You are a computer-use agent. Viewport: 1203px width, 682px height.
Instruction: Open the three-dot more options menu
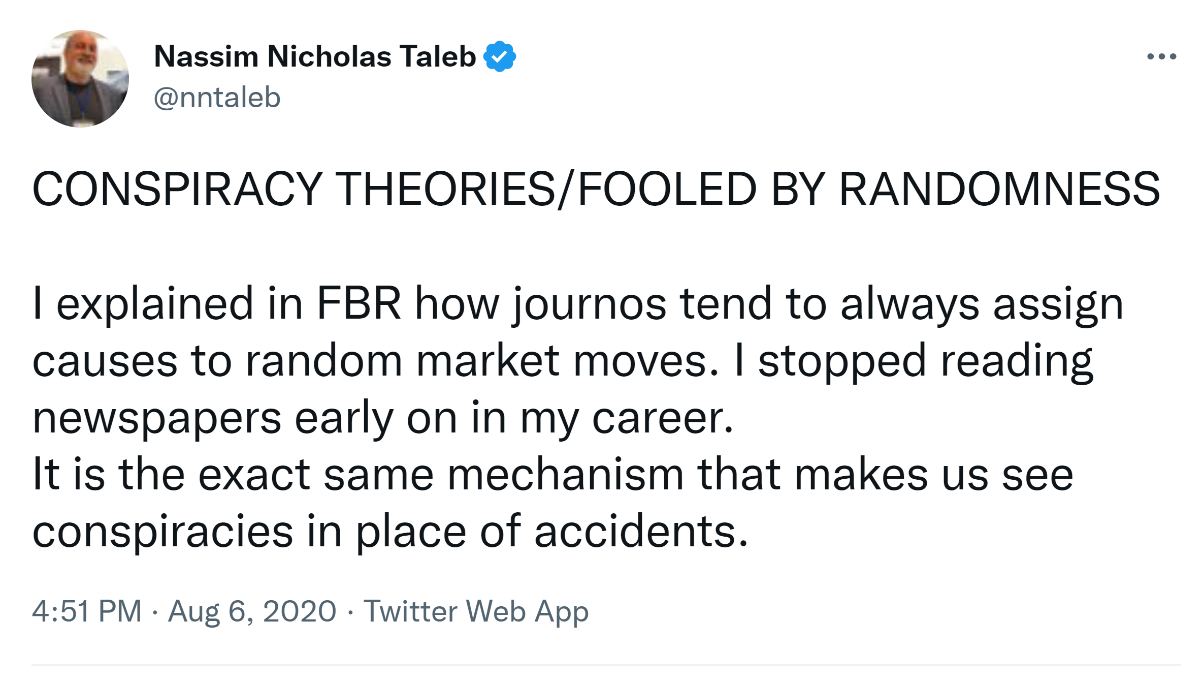(x=1161, y=56)
